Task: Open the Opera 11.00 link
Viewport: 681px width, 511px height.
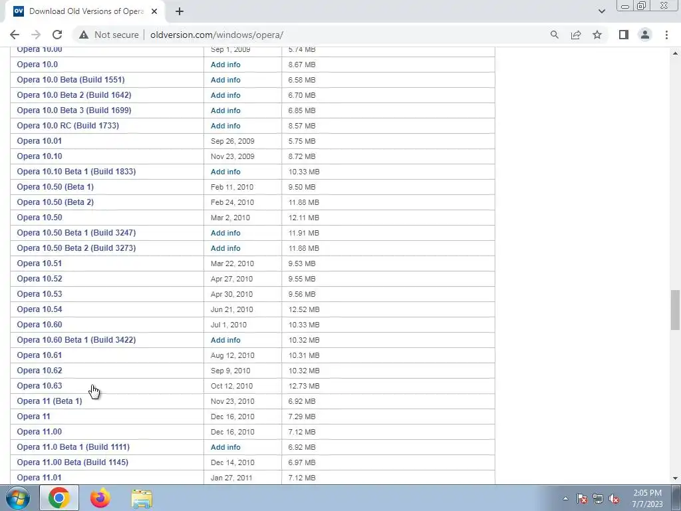Action: [39, 431]
